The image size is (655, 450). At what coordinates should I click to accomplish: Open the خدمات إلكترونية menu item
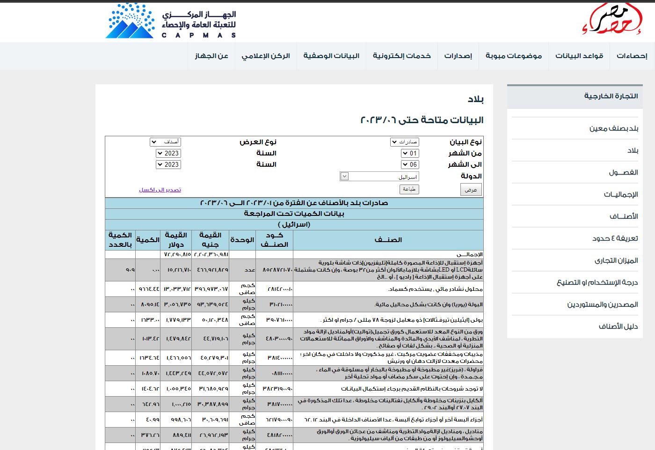click(x=401, y=56)
